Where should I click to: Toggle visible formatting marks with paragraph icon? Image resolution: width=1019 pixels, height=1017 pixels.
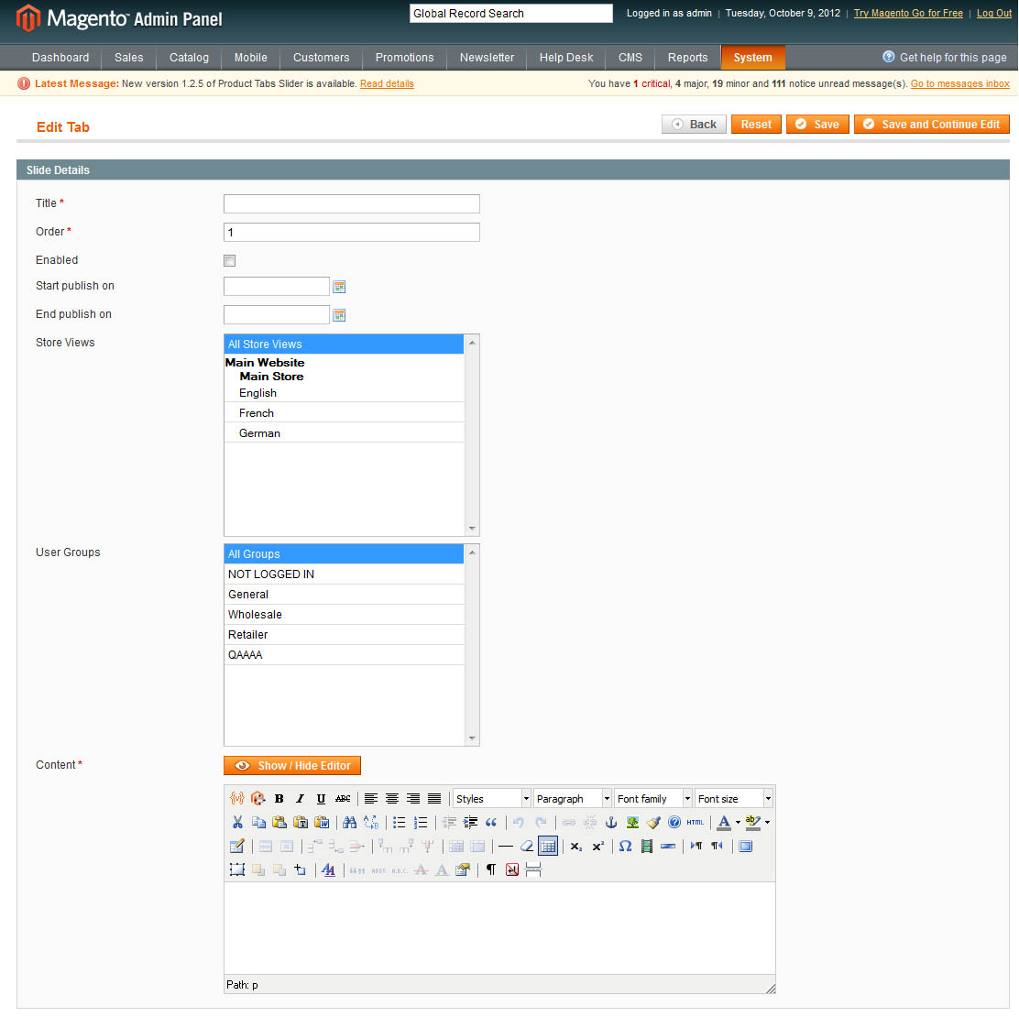click(489, 869)
